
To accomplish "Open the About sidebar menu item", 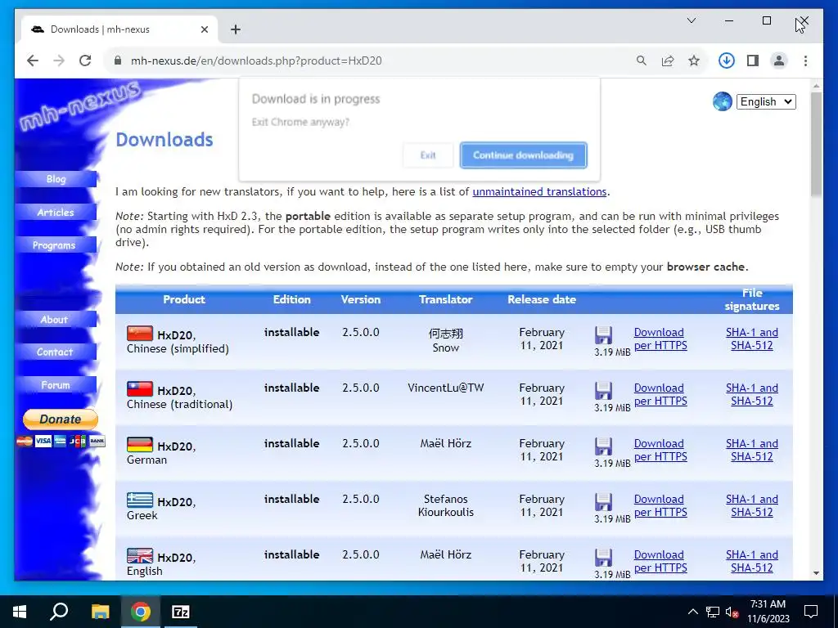I will pos(56,320).
